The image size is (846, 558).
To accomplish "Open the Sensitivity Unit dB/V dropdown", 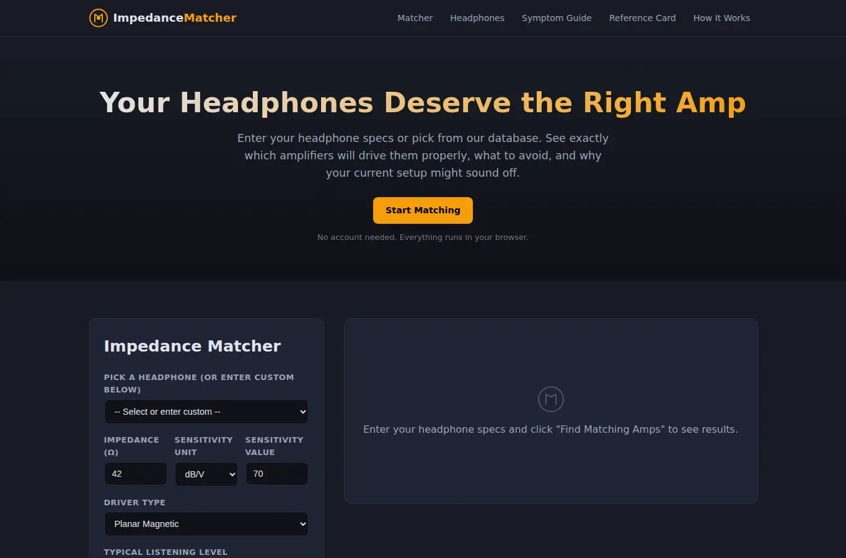I will click(x=206, y=474).
